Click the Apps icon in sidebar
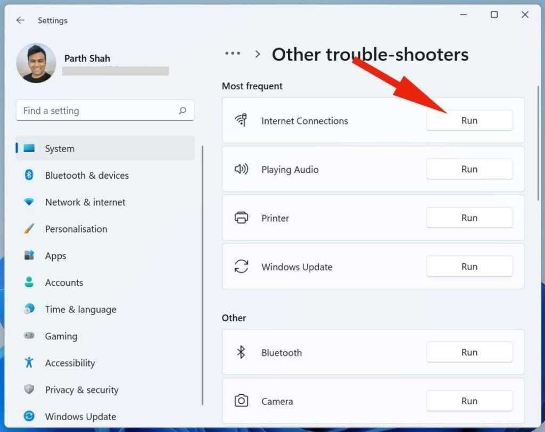 (29, 255)
